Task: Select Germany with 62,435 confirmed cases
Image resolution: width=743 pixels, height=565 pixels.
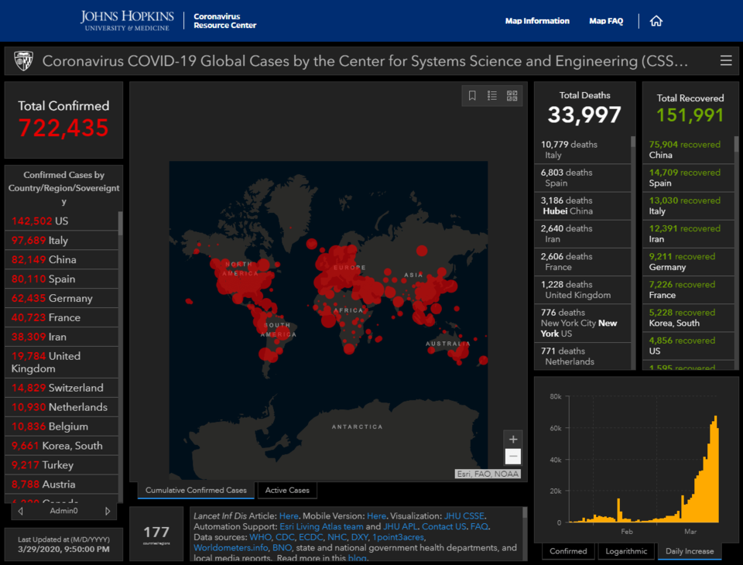Action: (62, 298)
